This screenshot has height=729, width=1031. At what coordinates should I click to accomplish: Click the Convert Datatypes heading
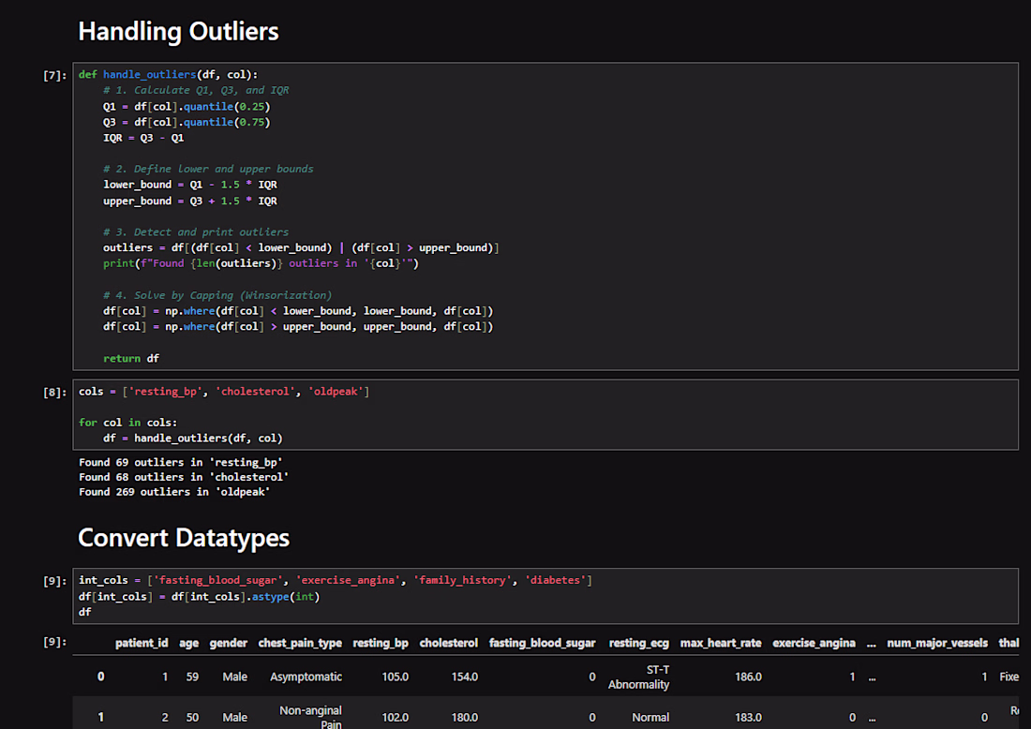[184, 538]
